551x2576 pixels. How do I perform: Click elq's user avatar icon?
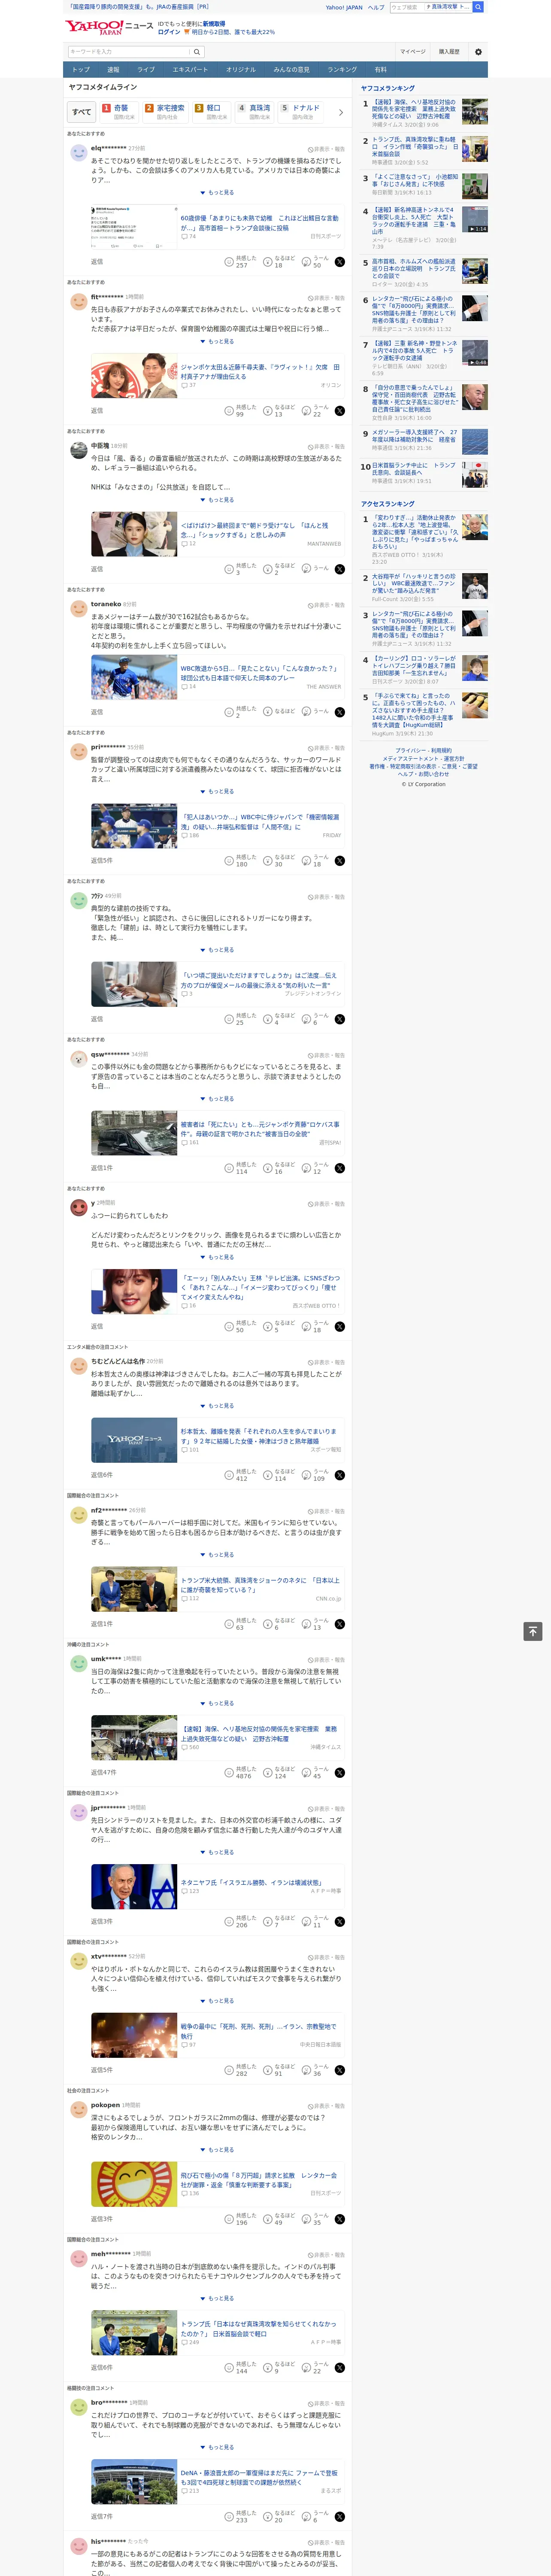coord(78,152)
